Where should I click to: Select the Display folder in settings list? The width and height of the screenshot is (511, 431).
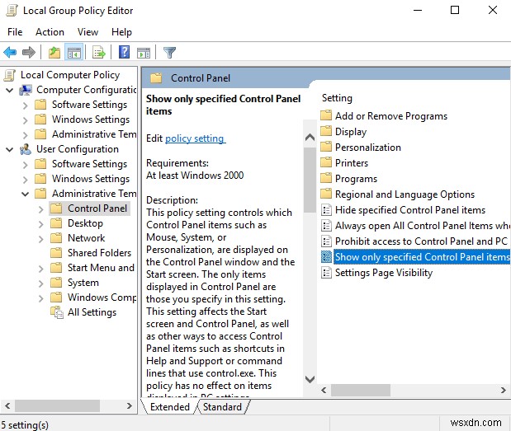click(x=351, y=131)
